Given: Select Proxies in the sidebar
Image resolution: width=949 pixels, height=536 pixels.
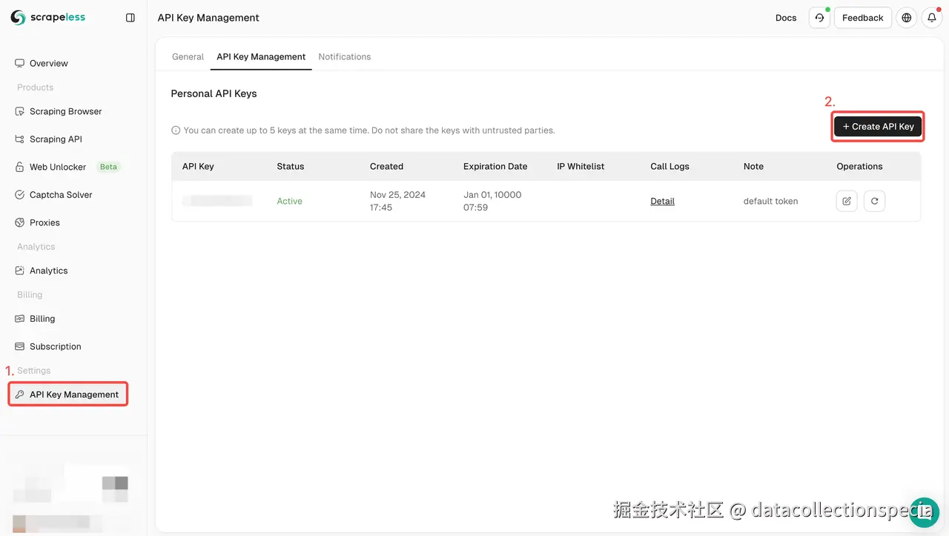Looking at the screenshot, I should tap(44, 222).
